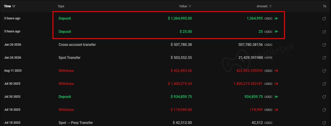The height and width of the screenshot is (126, 331).
Task: Click the Tx column header
Action: pos(325,6)
